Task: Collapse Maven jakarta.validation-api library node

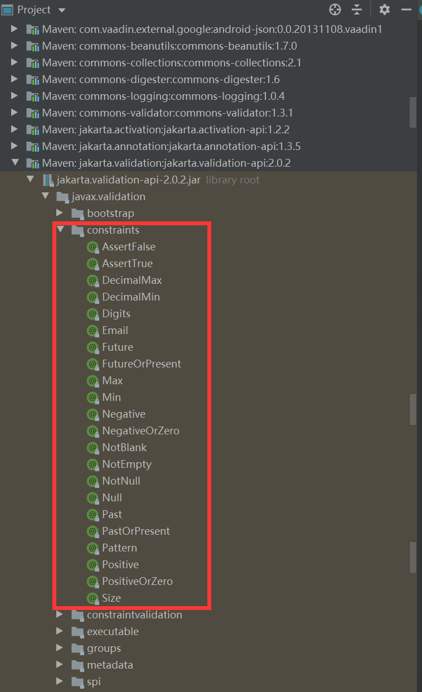Action: [x=15, y=163]
